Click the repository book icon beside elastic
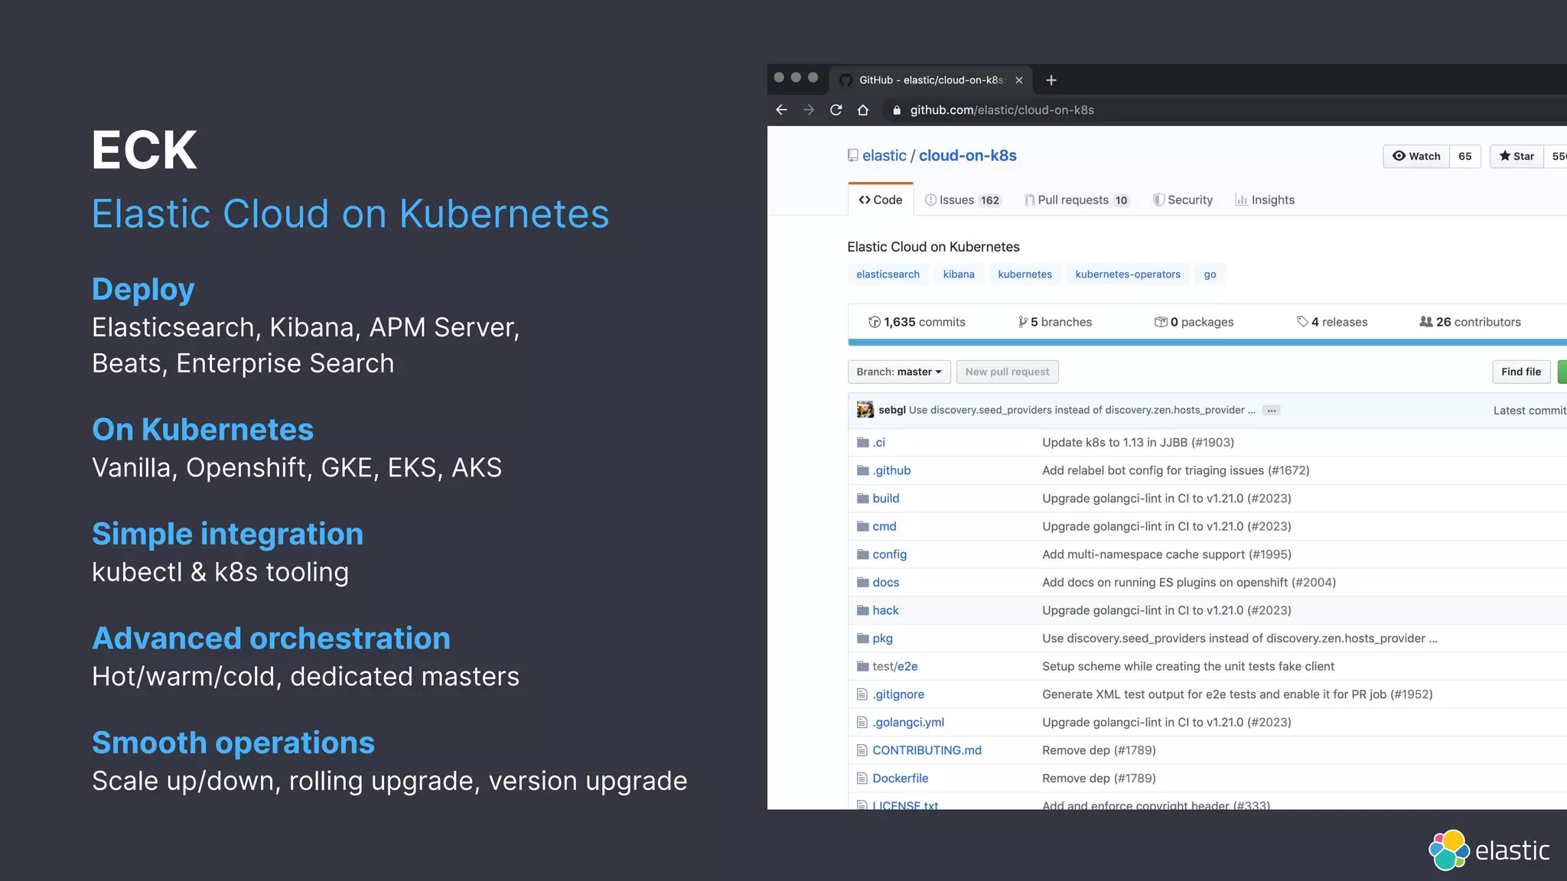Viewport: 1567px width, 881px height. (853, 155)
